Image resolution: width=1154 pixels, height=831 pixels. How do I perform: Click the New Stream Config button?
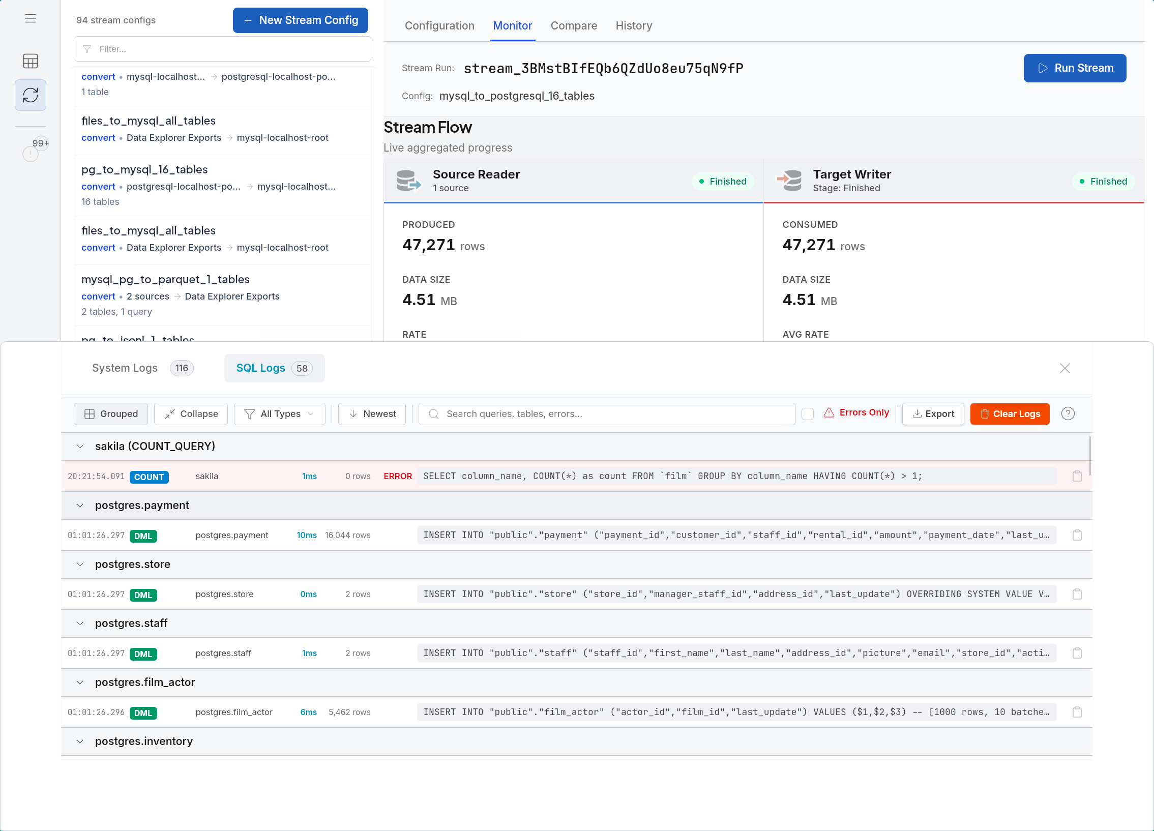tap(300, 20)
